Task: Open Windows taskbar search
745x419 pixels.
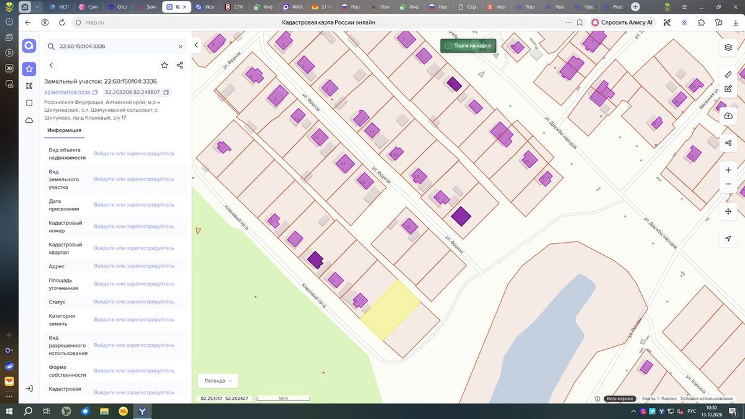Action: click(x=28, y=412)
